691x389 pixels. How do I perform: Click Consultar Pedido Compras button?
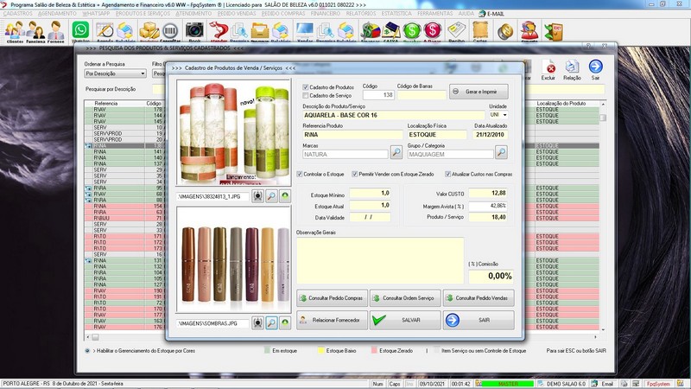point(332,298)
